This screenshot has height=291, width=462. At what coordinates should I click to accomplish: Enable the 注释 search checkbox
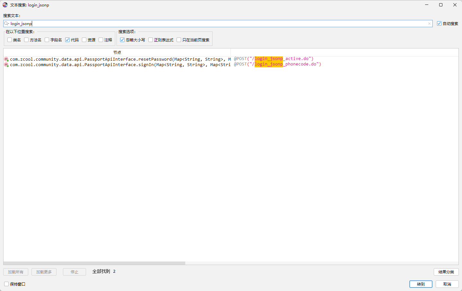click(101, 40)
